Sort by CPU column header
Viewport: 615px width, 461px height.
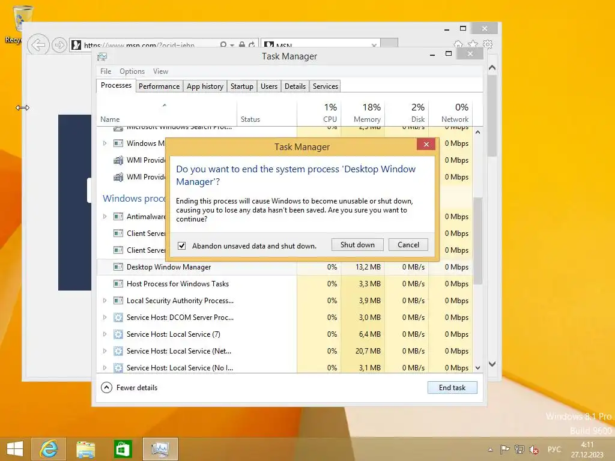319,113
